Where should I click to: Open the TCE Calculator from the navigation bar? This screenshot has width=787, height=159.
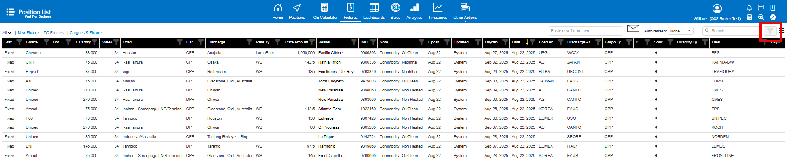[324, 11]
